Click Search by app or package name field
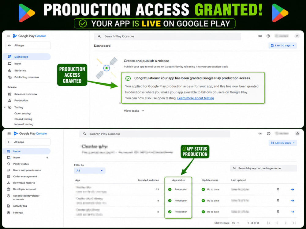Image resolution: width=306 pixels, height=229 pixels. pyautogui.click(x=263, y=168)
